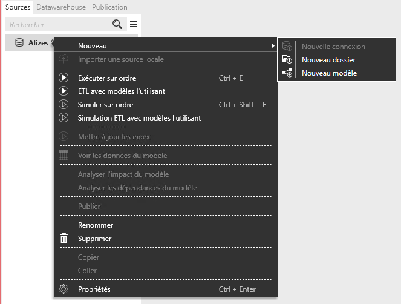Click the Nouveau modèle icon
This screenshot has height=304, width=401.
pos(287,73)
